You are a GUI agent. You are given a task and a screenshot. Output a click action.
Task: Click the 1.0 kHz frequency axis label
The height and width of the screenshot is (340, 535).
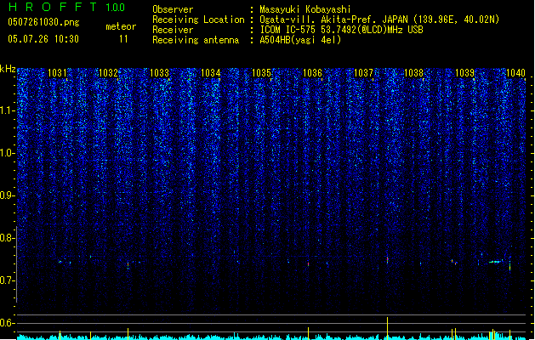click(x=8, y=153)
